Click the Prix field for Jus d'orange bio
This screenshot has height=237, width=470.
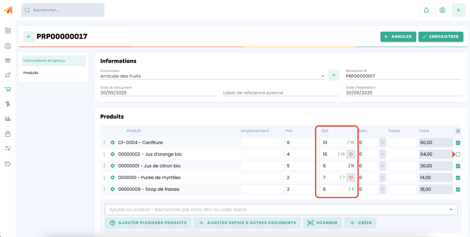(x=302, y=154)
